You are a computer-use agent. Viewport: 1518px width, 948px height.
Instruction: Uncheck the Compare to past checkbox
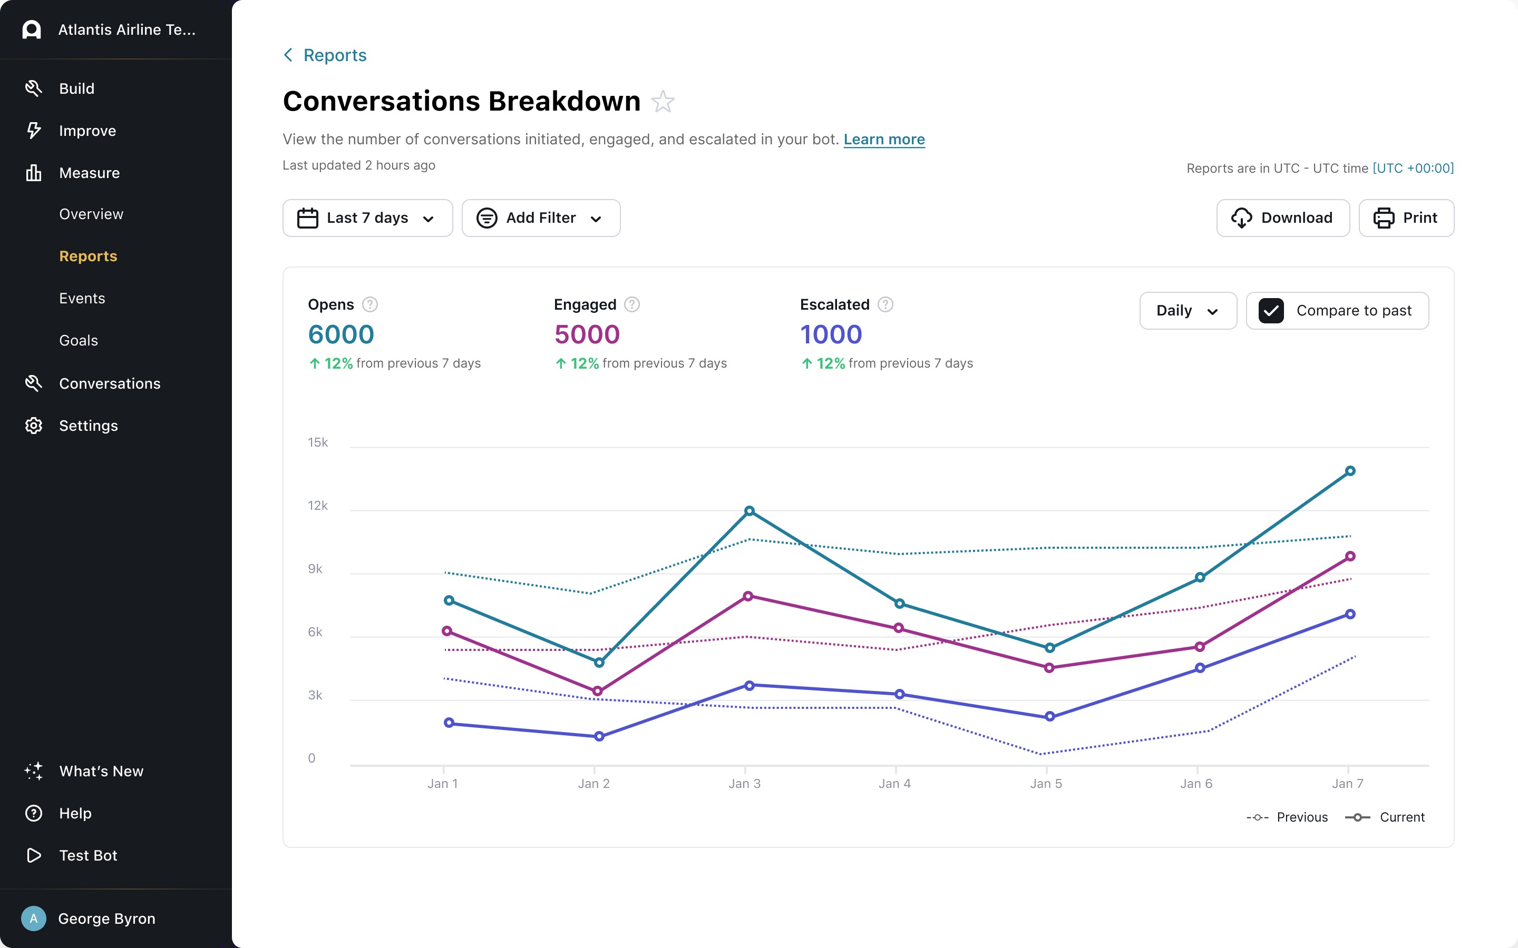1271,311
